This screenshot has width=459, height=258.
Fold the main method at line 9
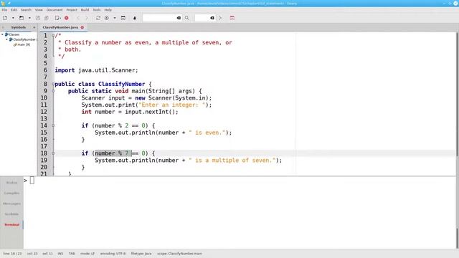[x=53, y=91]
